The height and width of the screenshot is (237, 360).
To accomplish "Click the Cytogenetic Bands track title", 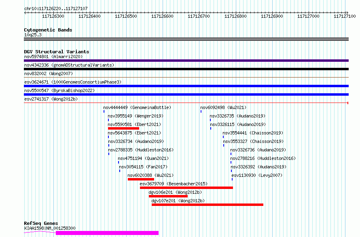I will point(48,30).
